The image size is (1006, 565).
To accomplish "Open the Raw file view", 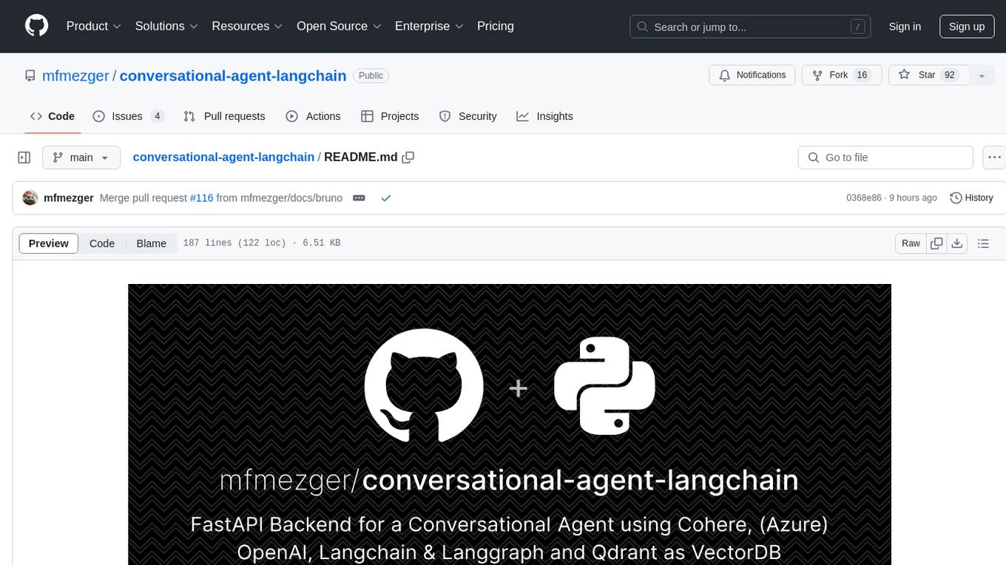I will click(911, 243).
